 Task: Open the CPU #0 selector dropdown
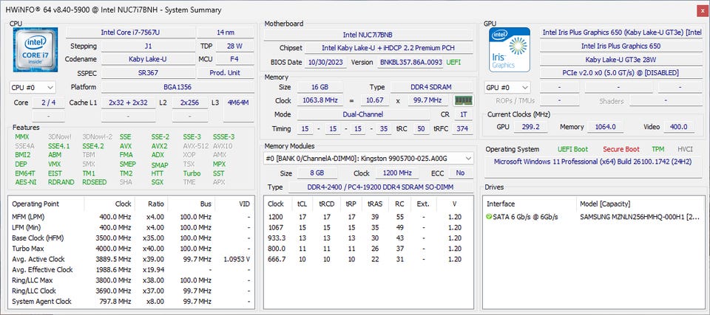click(31, 87)
